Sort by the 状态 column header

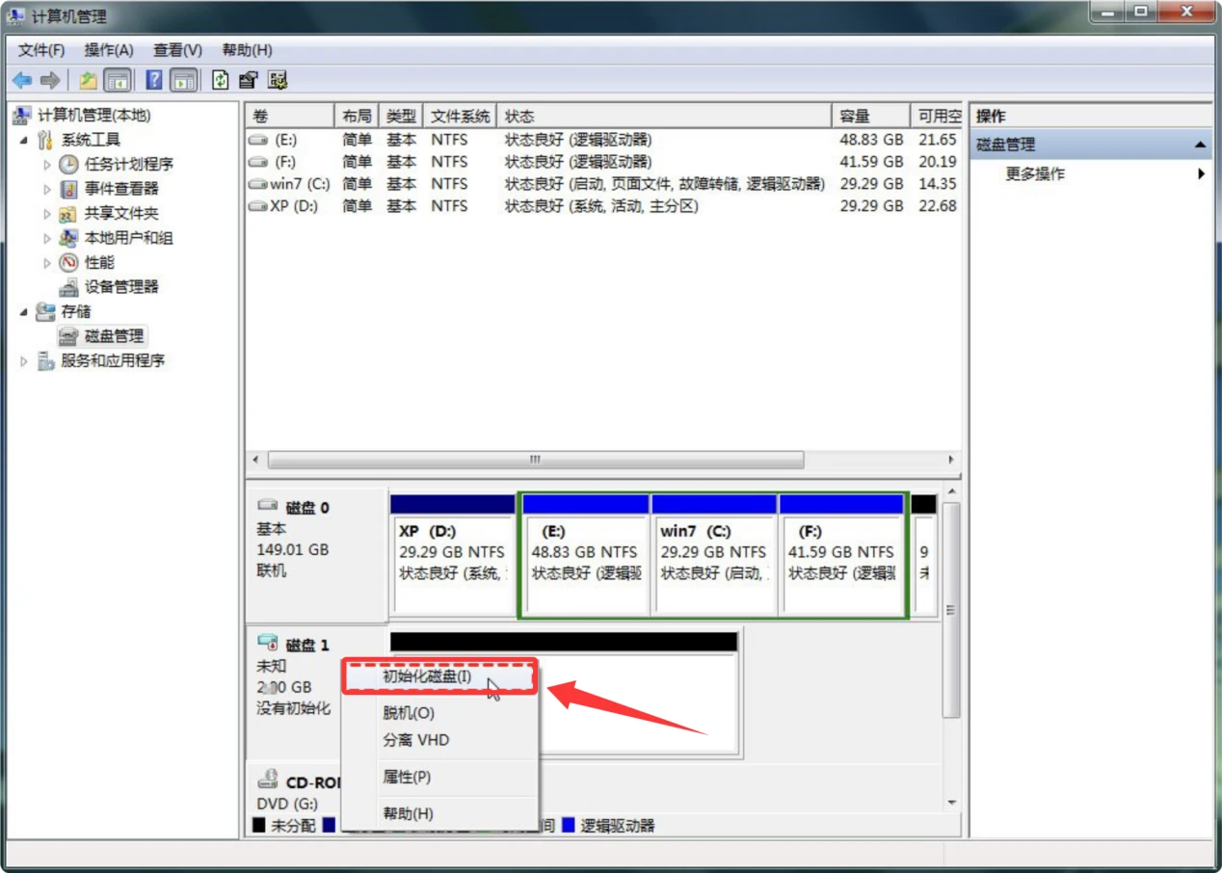coord(665,117)
